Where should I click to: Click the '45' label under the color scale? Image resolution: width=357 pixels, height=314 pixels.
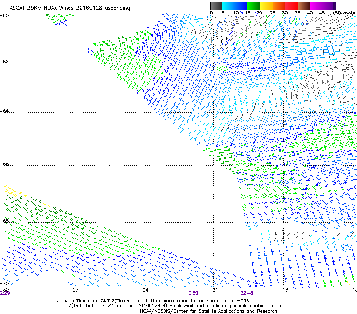pyautogui.click(x=322, y=13)
